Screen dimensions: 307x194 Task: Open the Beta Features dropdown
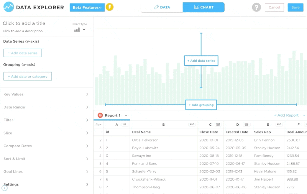pos(87,7)
